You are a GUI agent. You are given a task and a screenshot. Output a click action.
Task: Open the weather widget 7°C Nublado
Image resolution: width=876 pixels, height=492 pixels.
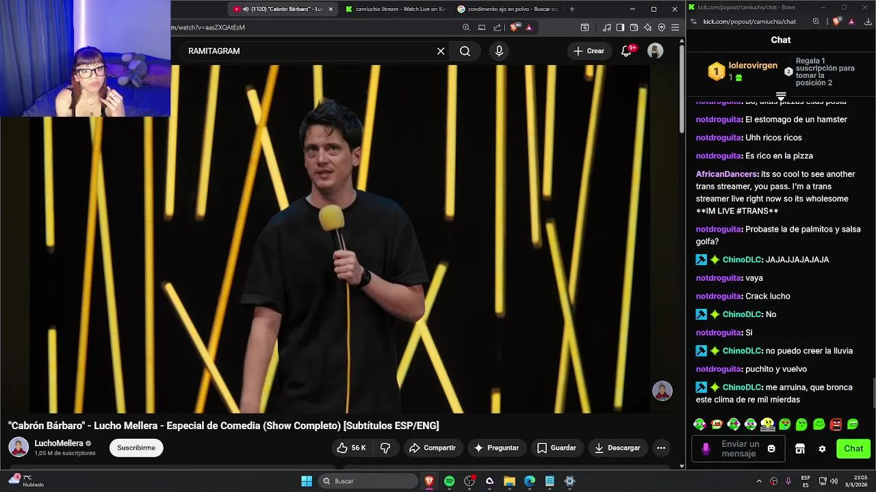(25, 481)
